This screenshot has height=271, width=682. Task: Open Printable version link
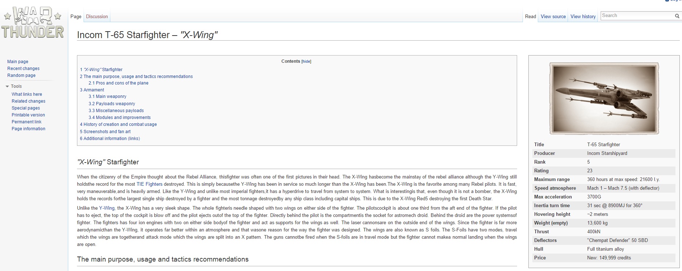(28, 115)
